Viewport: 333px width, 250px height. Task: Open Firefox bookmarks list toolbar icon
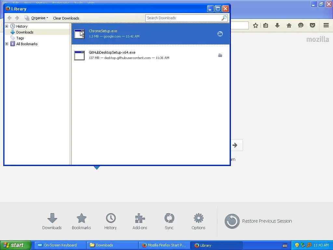coord(266,26)
